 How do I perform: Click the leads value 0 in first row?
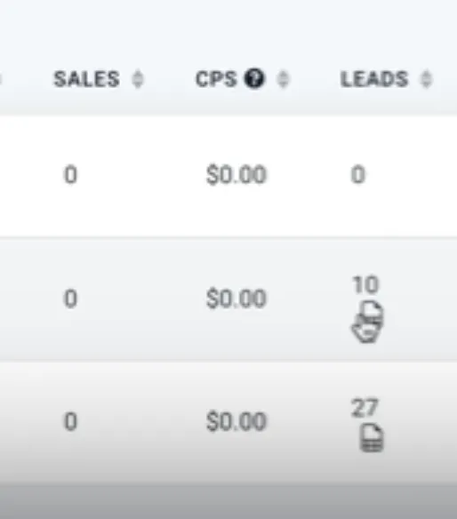point(358,175)
